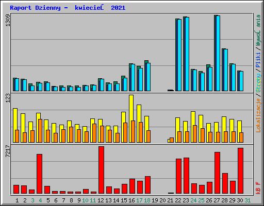Click the tall red KB bar for day 12
264x206 pixels.
coord(101,170)
